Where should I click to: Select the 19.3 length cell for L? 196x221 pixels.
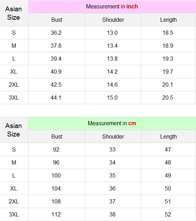click(168, 59)
